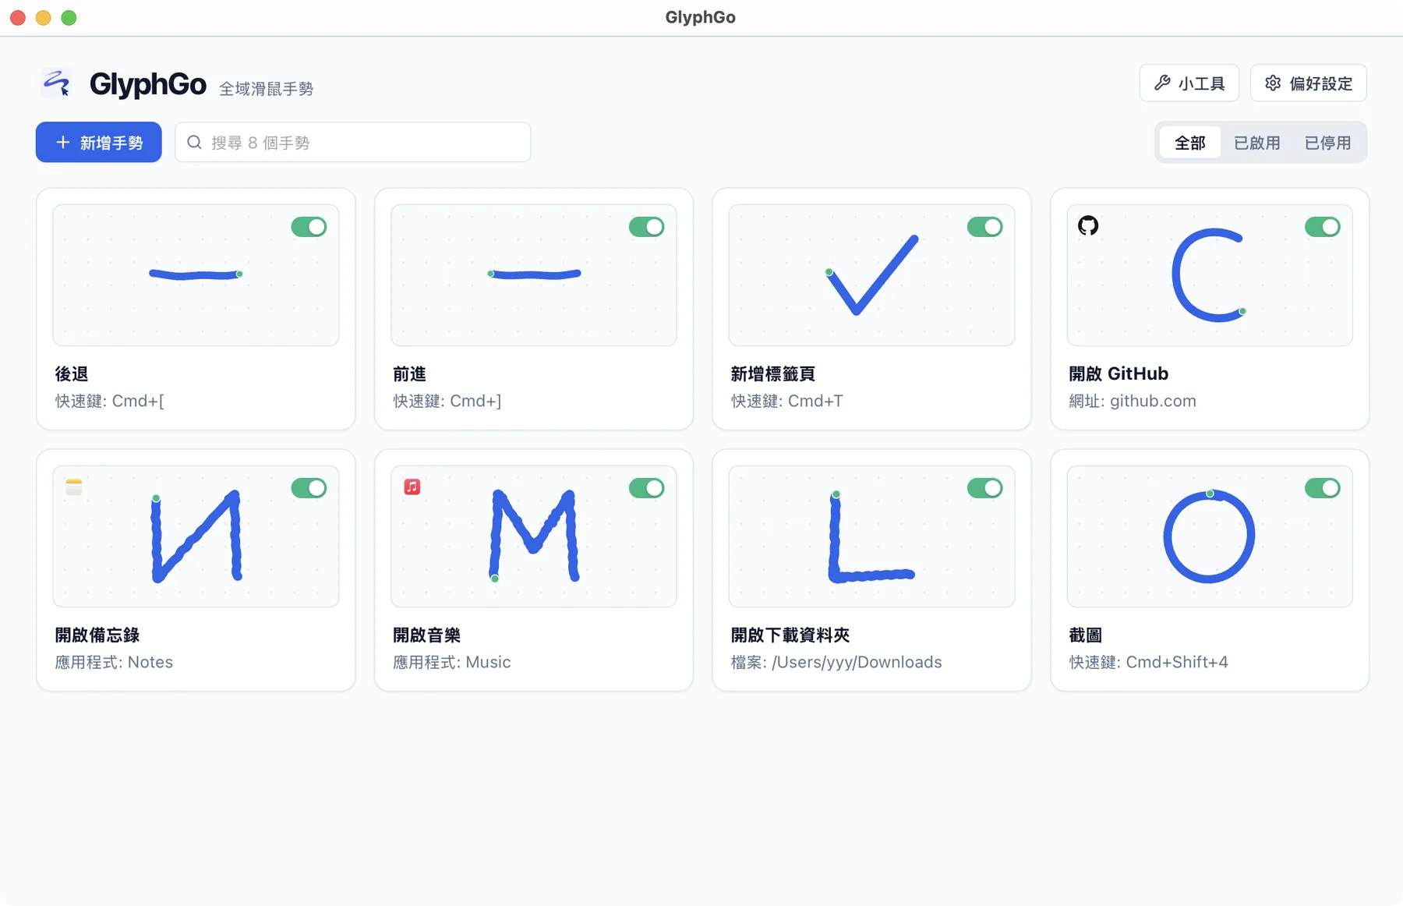
Task: Open the checkmark gesture preview for 新增標籤頁
Action: click(871, 275)
